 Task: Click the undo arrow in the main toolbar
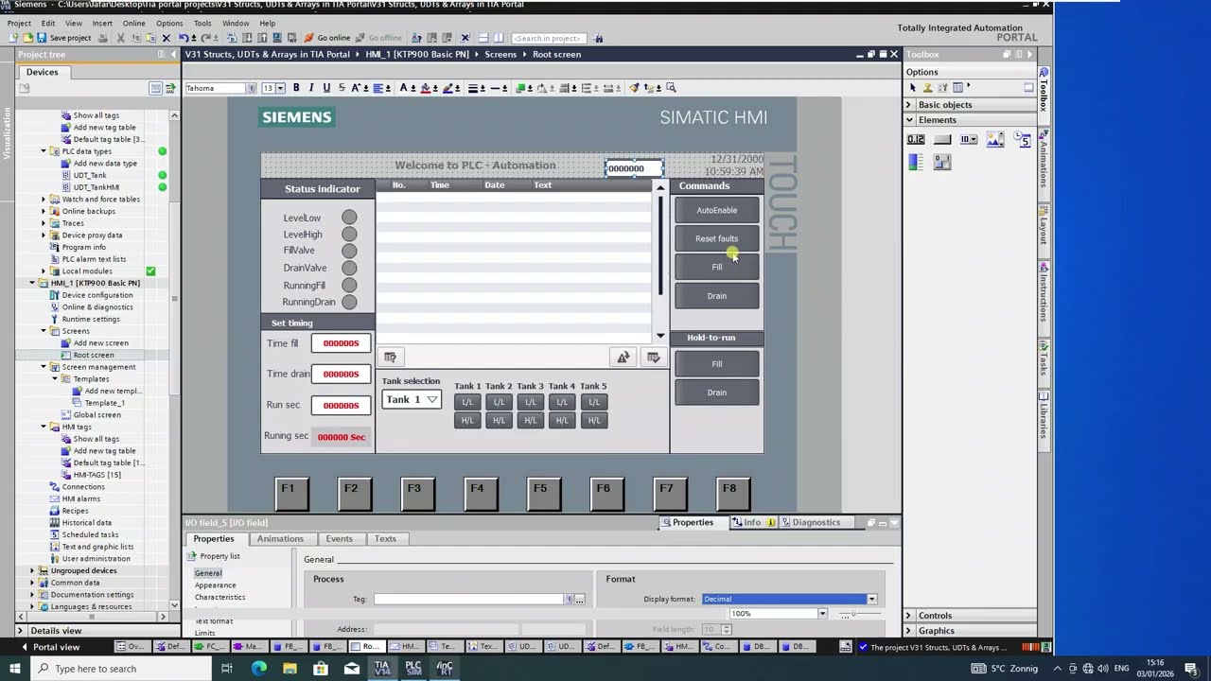[184, 38]
